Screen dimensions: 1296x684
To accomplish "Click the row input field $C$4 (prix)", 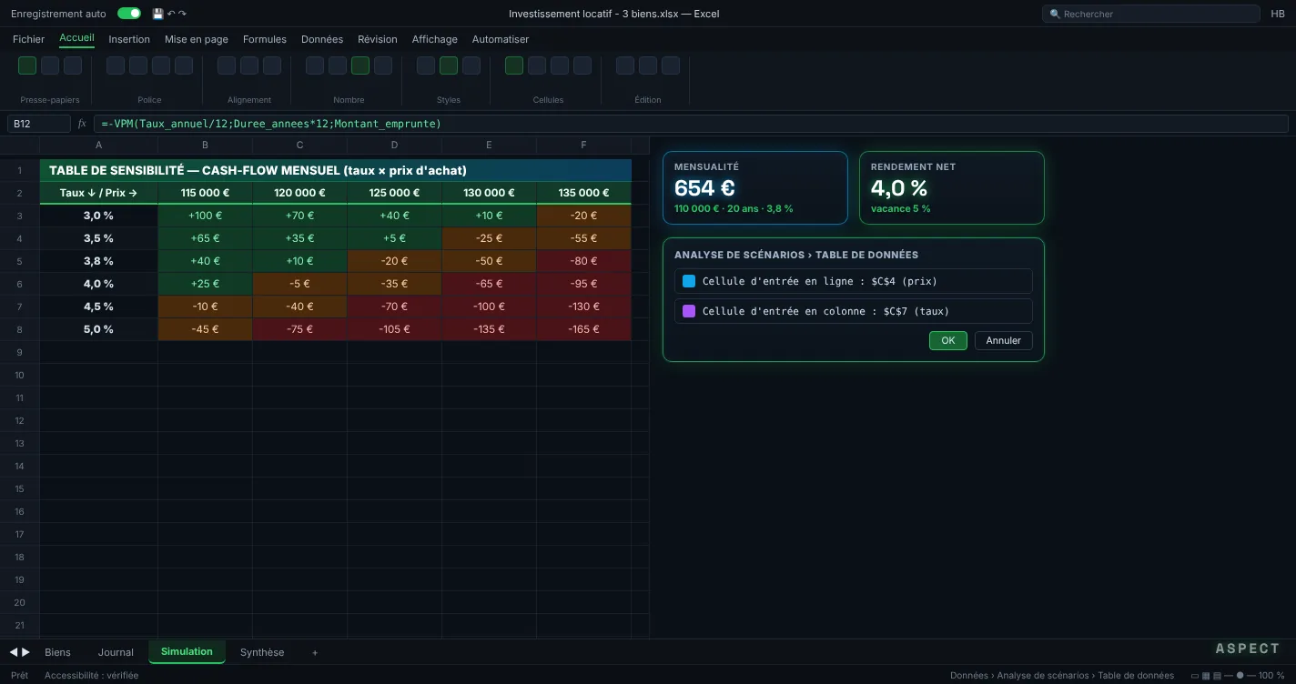I will click(x=854, y=281).
